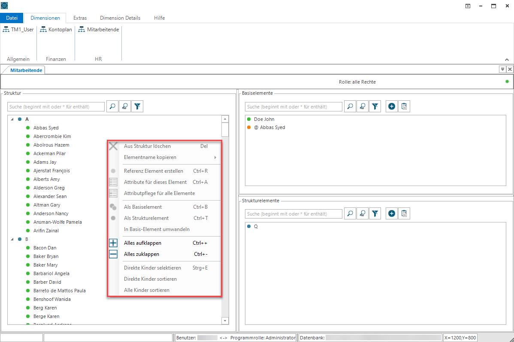Select Barreto de Mattos Paula in tree

[59, 291]
